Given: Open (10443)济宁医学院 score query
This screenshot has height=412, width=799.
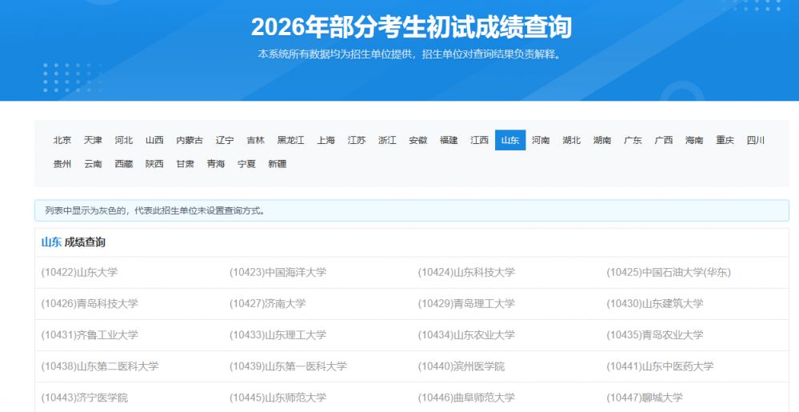Looking at the screenshot, I should (x=85, y=398).
